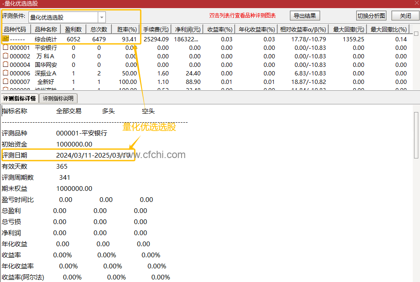Click the 有效天数 365 value
Viewport: 420px width, 282px height.
click(62, 167)
